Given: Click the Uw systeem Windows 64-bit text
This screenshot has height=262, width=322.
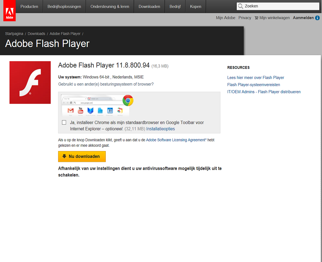Looking at the screenshot, I should click(101, 77).
